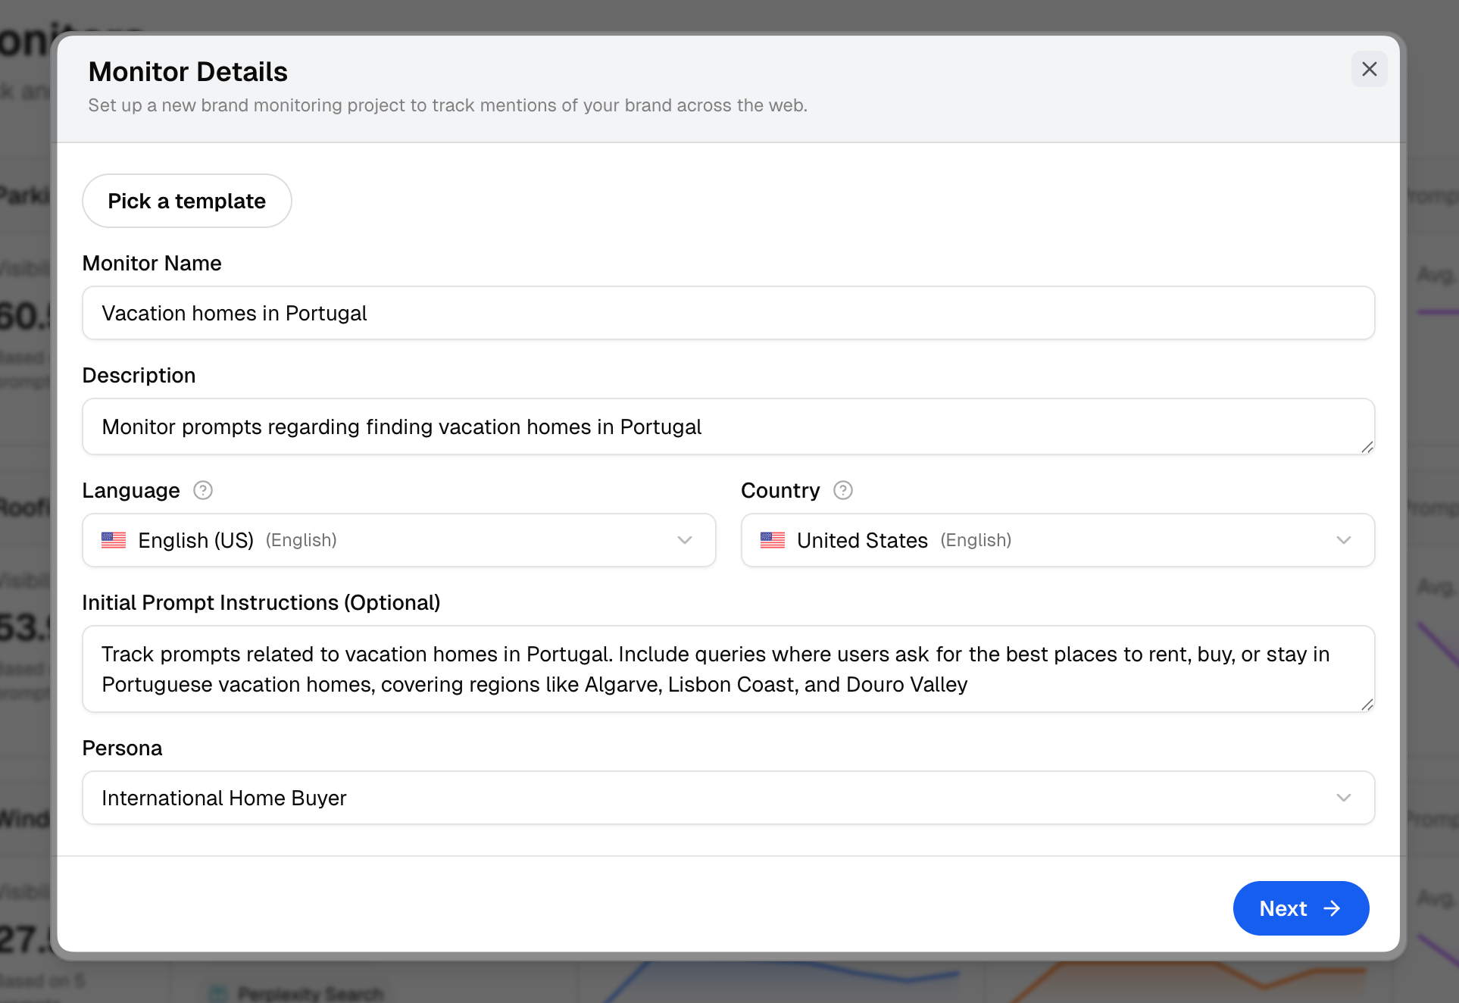Close the Monitor Details dialog
Screen dimensions: 1459x1003
click(1369, 69)
